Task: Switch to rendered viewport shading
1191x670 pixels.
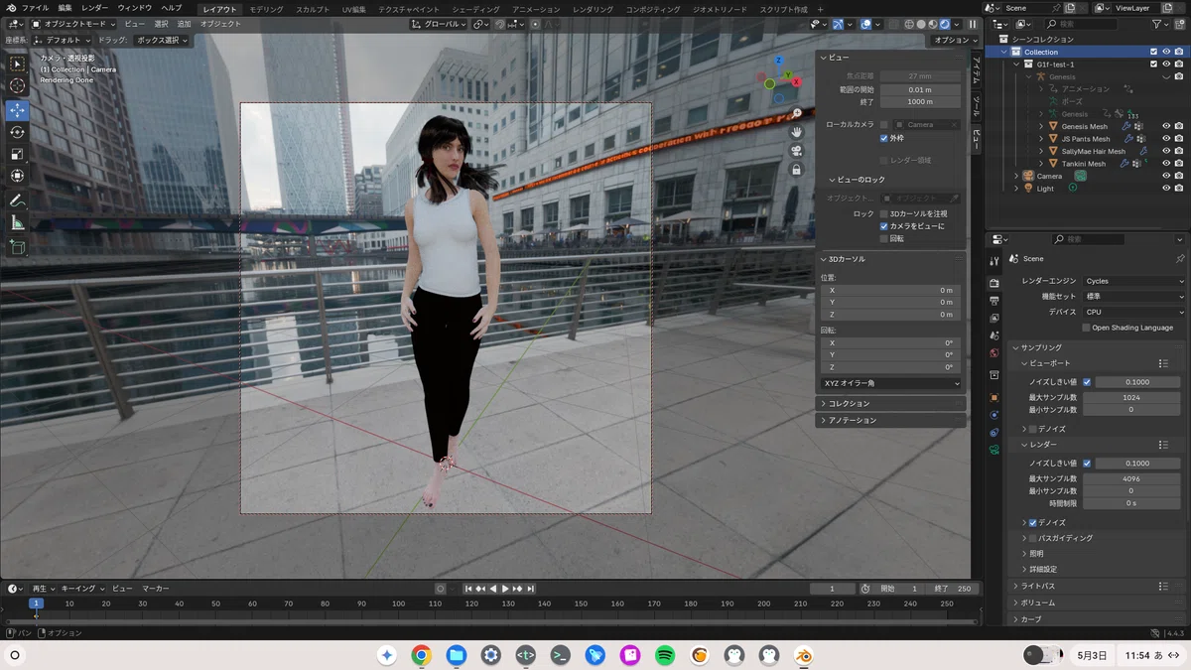Action: [x=945, y=24]
